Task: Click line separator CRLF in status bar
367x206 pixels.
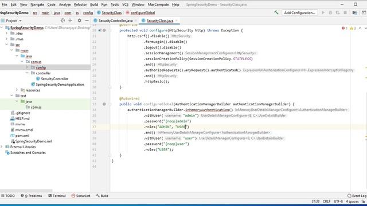Action: pyautogui.click(x=326, y=201)
